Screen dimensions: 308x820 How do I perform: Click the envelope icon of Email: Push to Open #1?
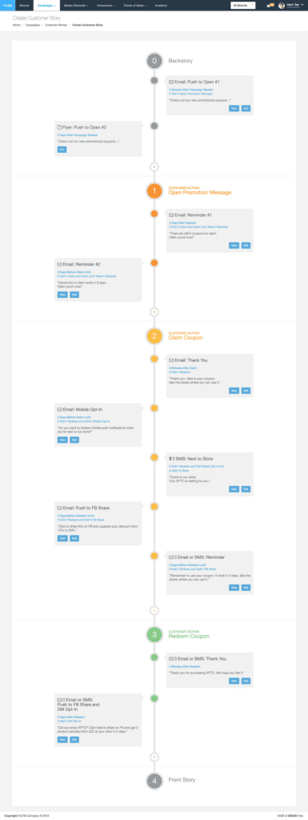tap(172, 82)
